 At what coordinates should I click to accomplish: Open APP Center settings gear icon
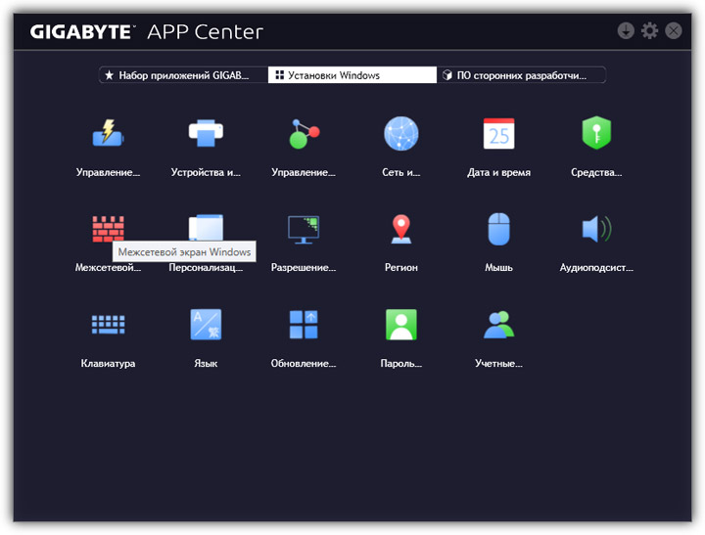649,30
